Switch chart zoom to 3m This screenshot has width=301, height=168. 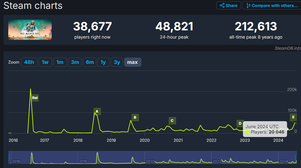coord(75,62)
